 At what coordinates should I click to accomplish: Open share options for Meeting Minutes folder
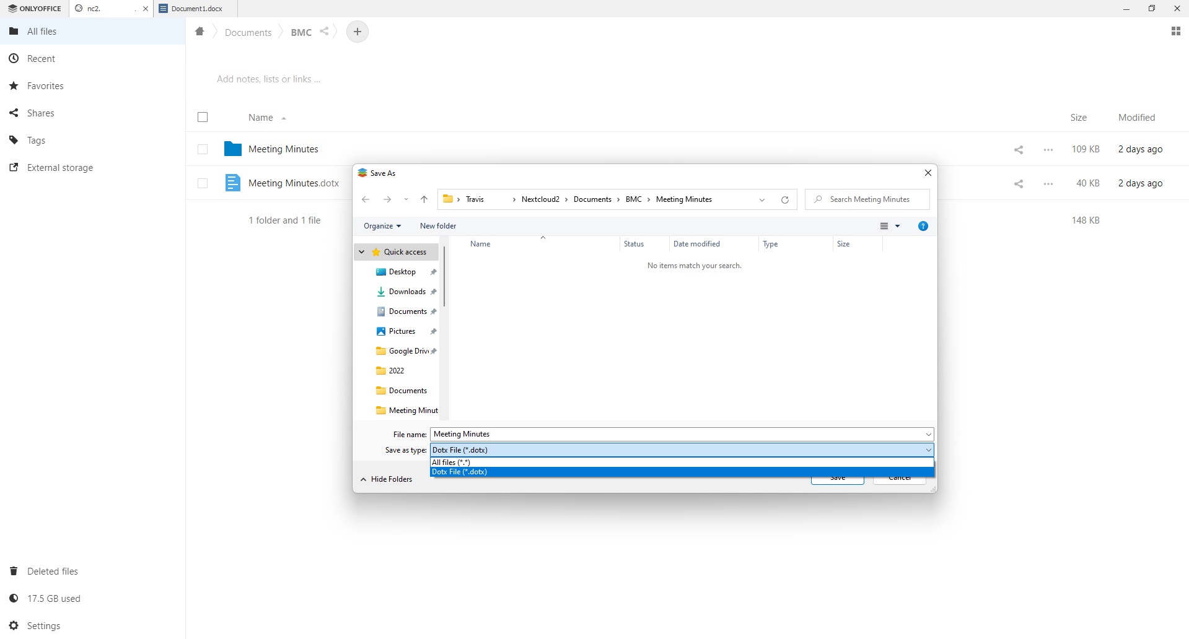(1019, 149)
